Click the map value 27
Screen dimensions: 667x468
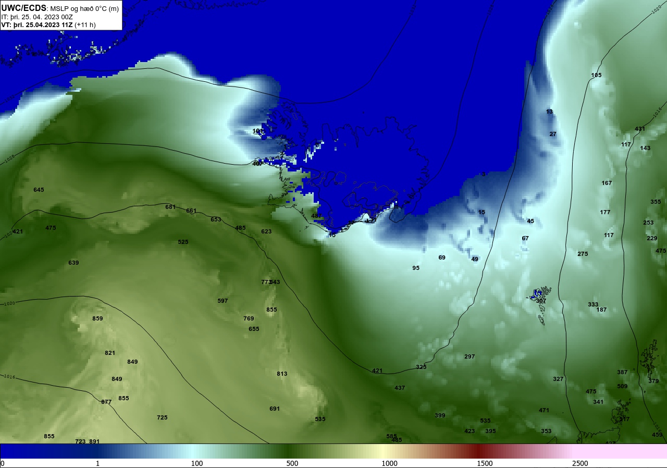coord(553,134)
